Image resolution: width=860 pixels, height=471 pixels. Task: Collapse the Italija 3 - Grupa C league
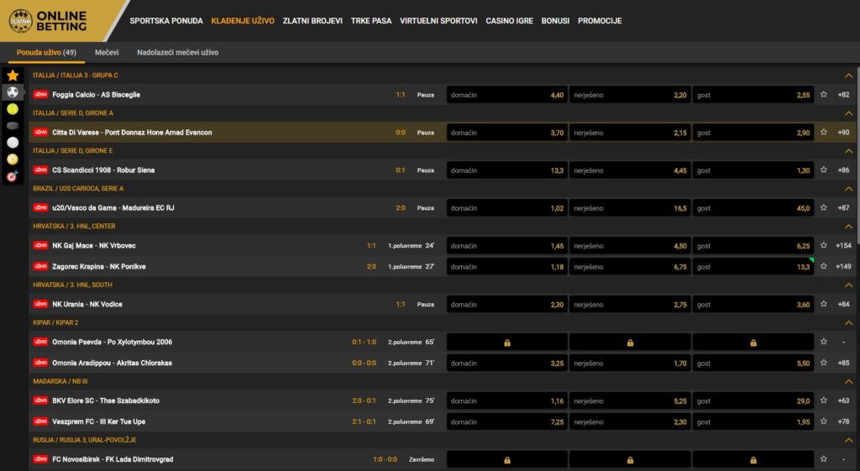pos(848,76)
